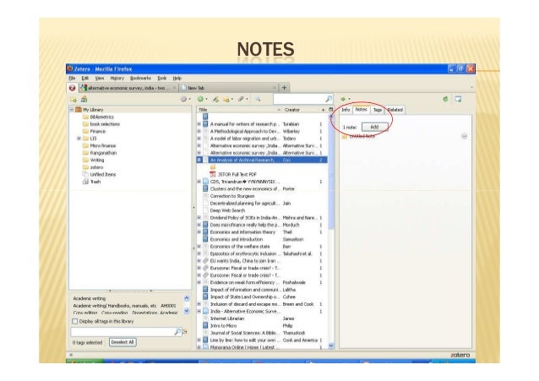Click the plus icon to open a new browser tab
The height and width of the screenshot is (381, 539).
point(284,88)
